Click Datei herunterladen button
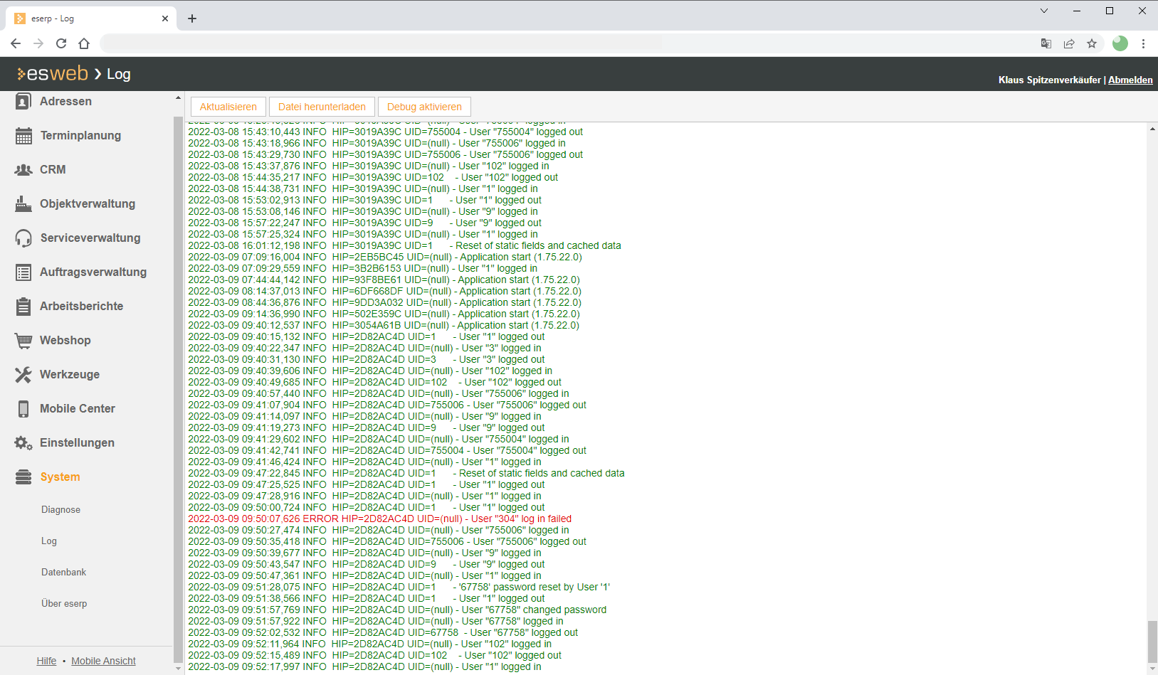 (x=322, y=107)
